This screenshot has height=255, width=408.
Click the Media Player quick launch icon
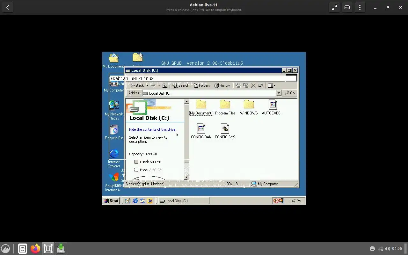[150, 201]
